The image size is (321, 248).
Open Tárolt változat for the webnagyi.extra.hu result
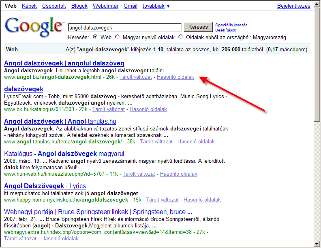point(20,239)
